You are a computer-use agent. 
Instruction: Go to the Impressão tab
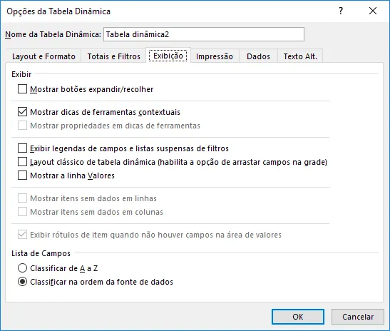[x=215, y=56]
